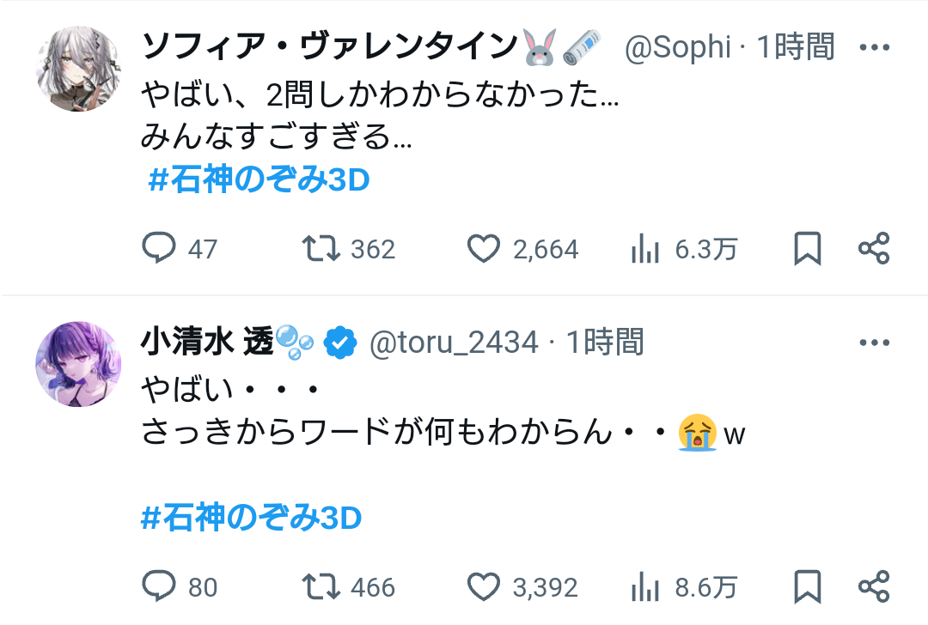Open the @toru_2434 handle
Viewport: 928px width, 625px height.
[x=454, y=343]
